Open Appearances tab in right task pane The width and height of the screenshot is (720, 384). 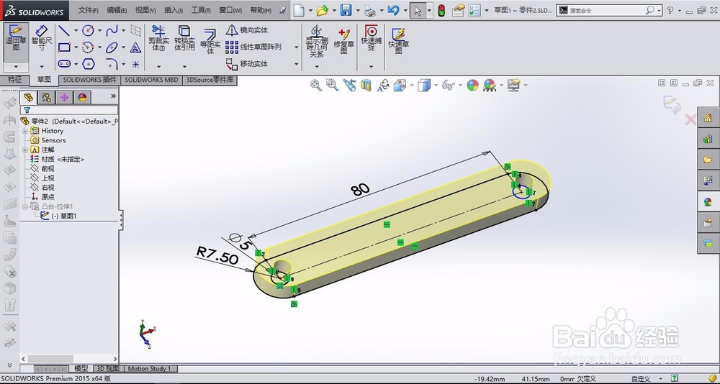click(708, 202)
